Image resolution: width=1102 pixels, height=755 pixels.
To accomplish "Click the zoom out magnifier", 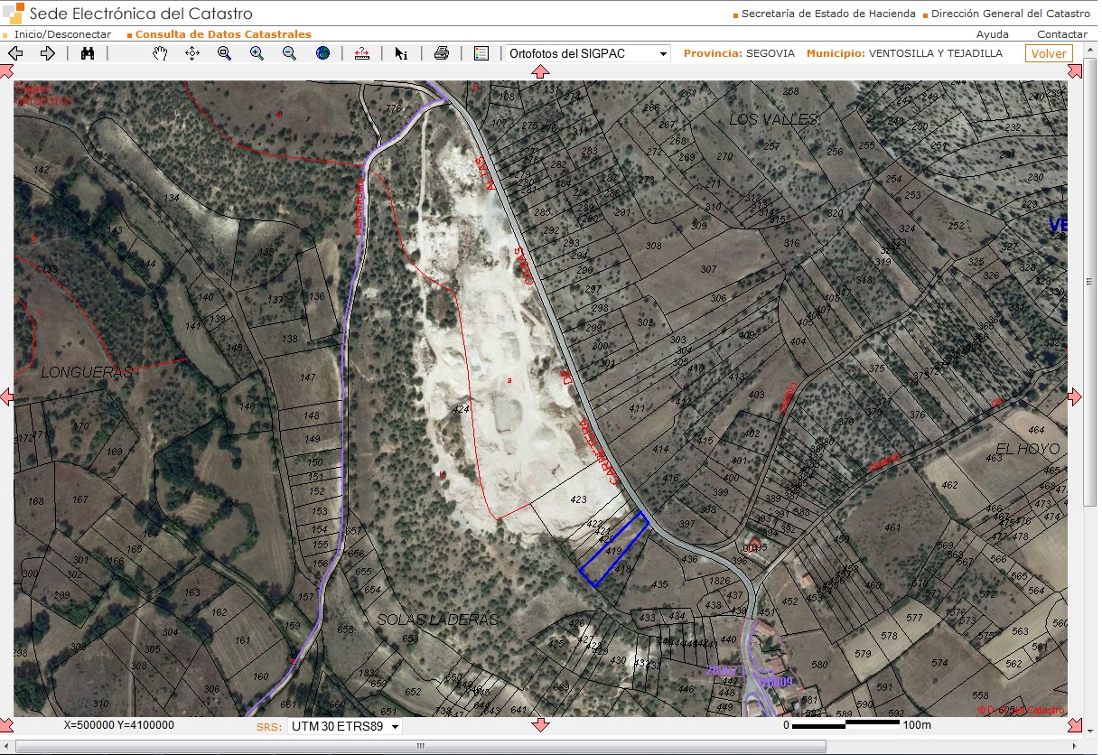I will 289,53.
